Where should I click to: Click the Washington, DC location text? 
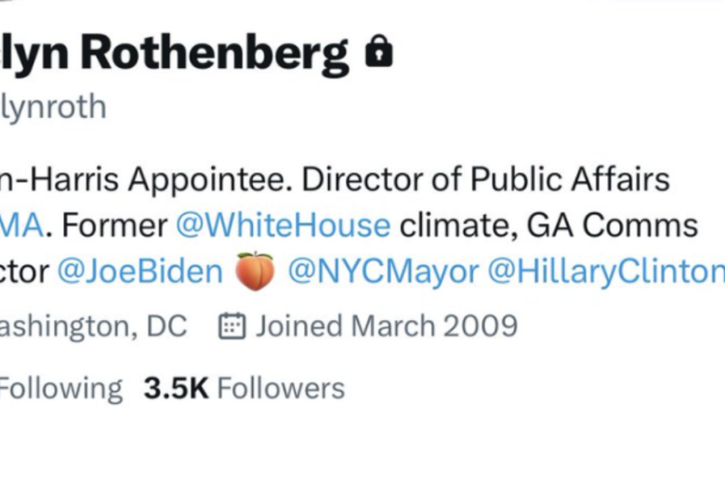[93, 327]
